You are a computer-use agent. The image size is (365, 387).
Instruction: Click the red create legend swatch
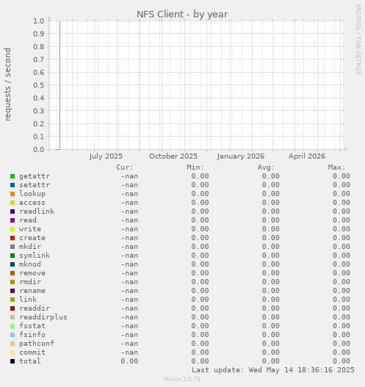pyautogui.click(x=12, y=238)
